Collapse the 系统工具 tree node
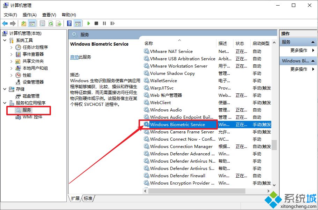Viewport: 318px width, 210px height. click(5, 40)
